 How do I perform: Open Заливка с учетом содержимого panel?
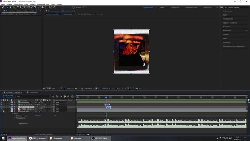click(234, 46)
